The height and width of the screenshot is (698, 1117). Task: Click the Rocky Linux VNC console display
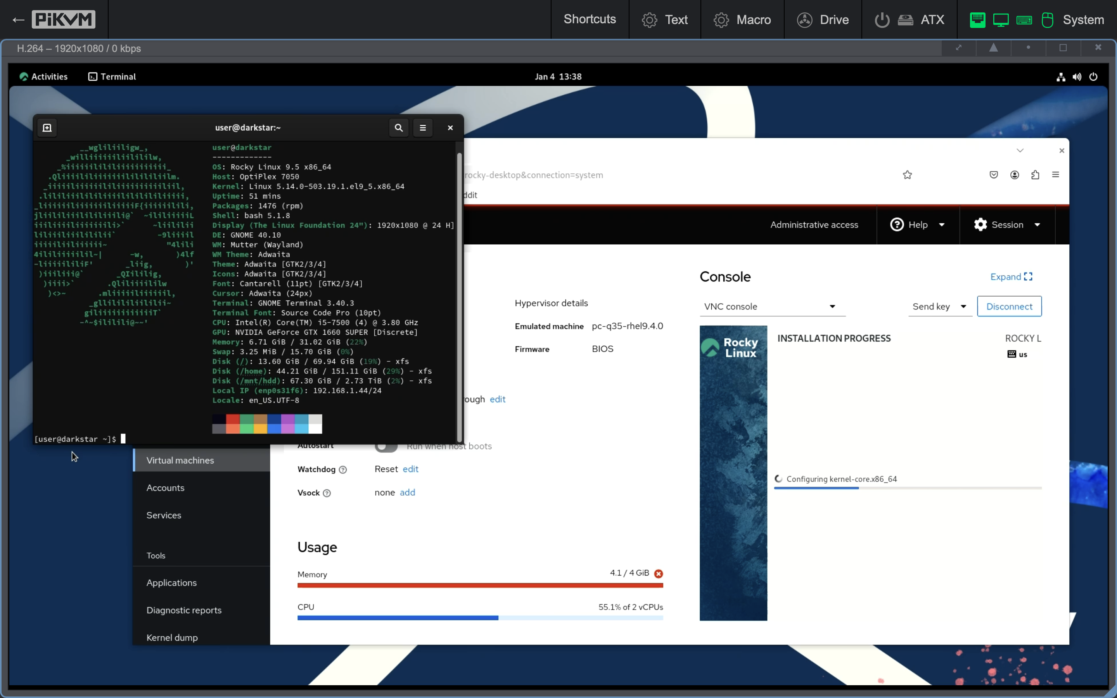(870, 473)
